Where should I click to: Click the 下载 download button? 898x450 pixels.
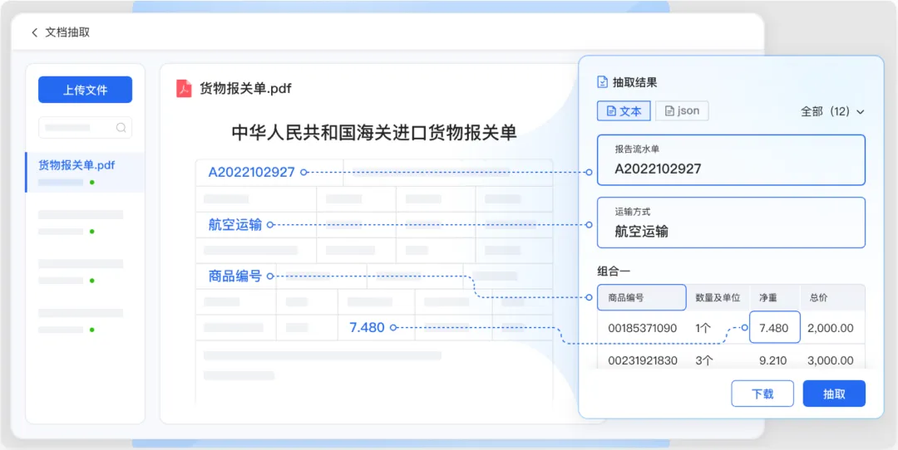click(x=762, y=394)
